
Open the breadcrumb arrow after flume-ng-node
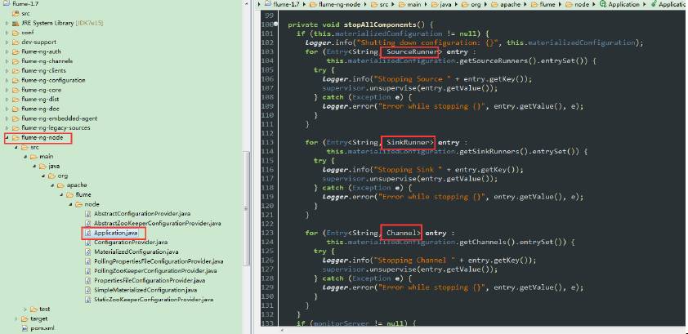pyautogui.click(x=365, y=4)
